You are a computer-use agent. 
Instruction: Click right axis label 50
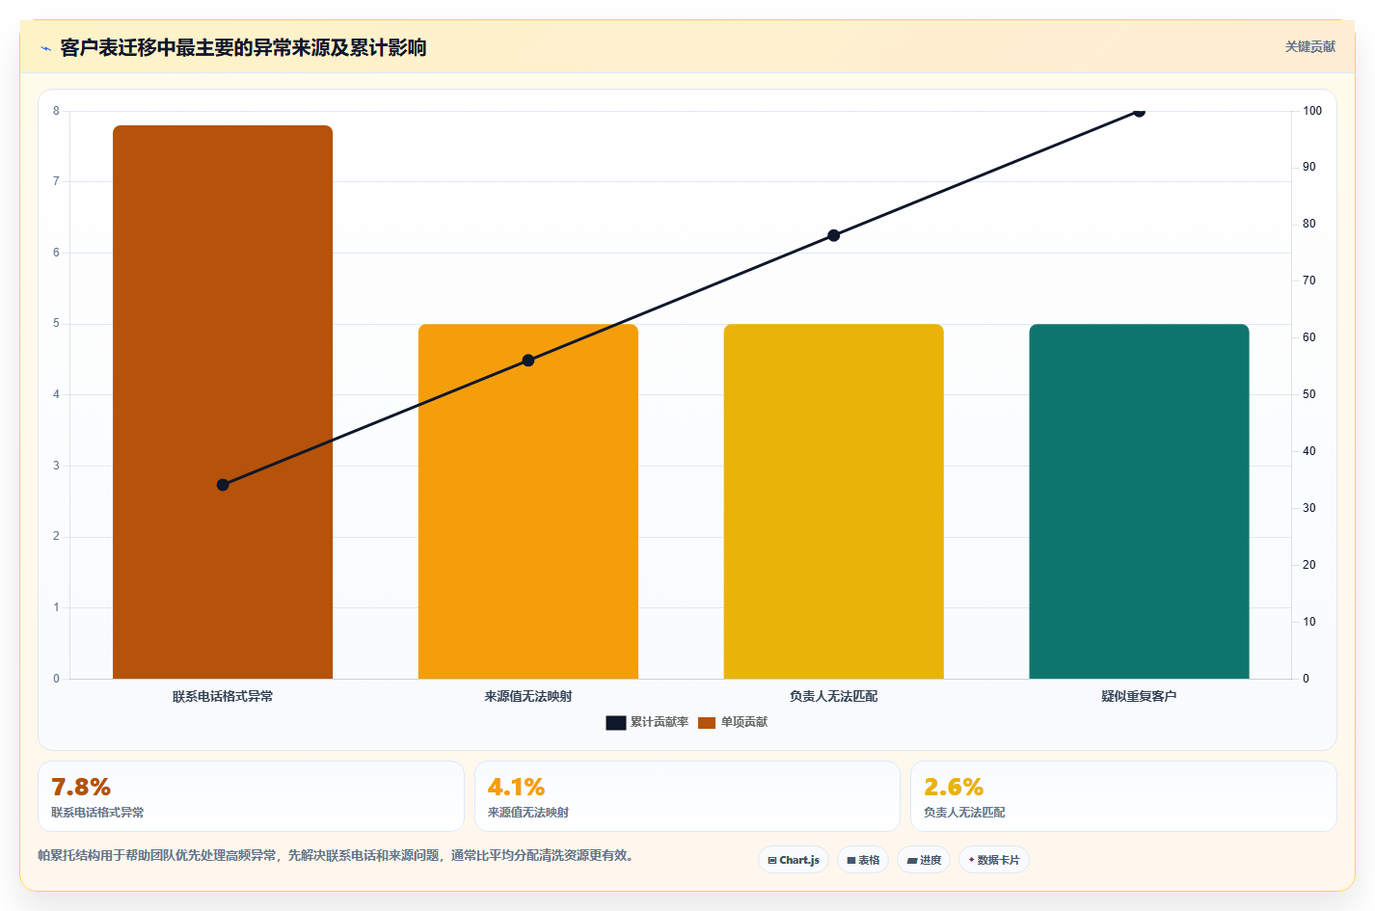click(1309, 394)
